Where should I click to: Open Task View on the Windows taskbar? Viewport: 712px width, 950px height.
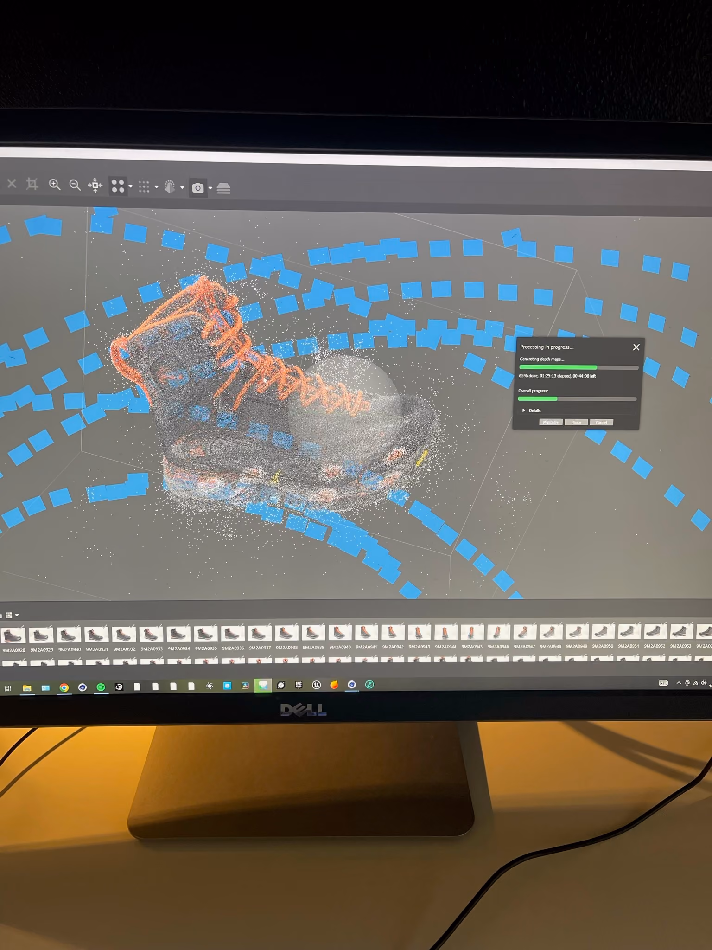pos(8,688)
